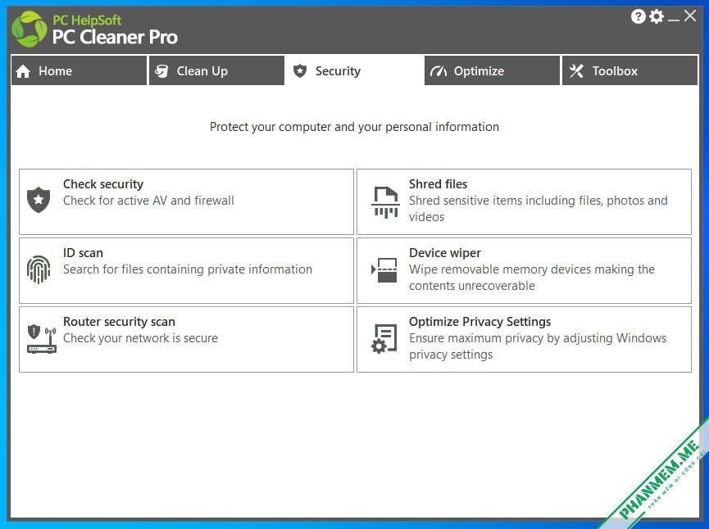
Task: Open the settings gear icon
Action: point(657,16)
